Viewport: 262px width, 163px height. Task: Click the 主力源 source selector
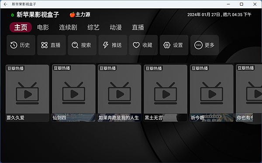(80, 15)
